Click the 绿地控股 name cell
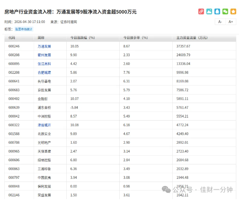Viewport: 239px width, 205px height. tap(44, 160)
